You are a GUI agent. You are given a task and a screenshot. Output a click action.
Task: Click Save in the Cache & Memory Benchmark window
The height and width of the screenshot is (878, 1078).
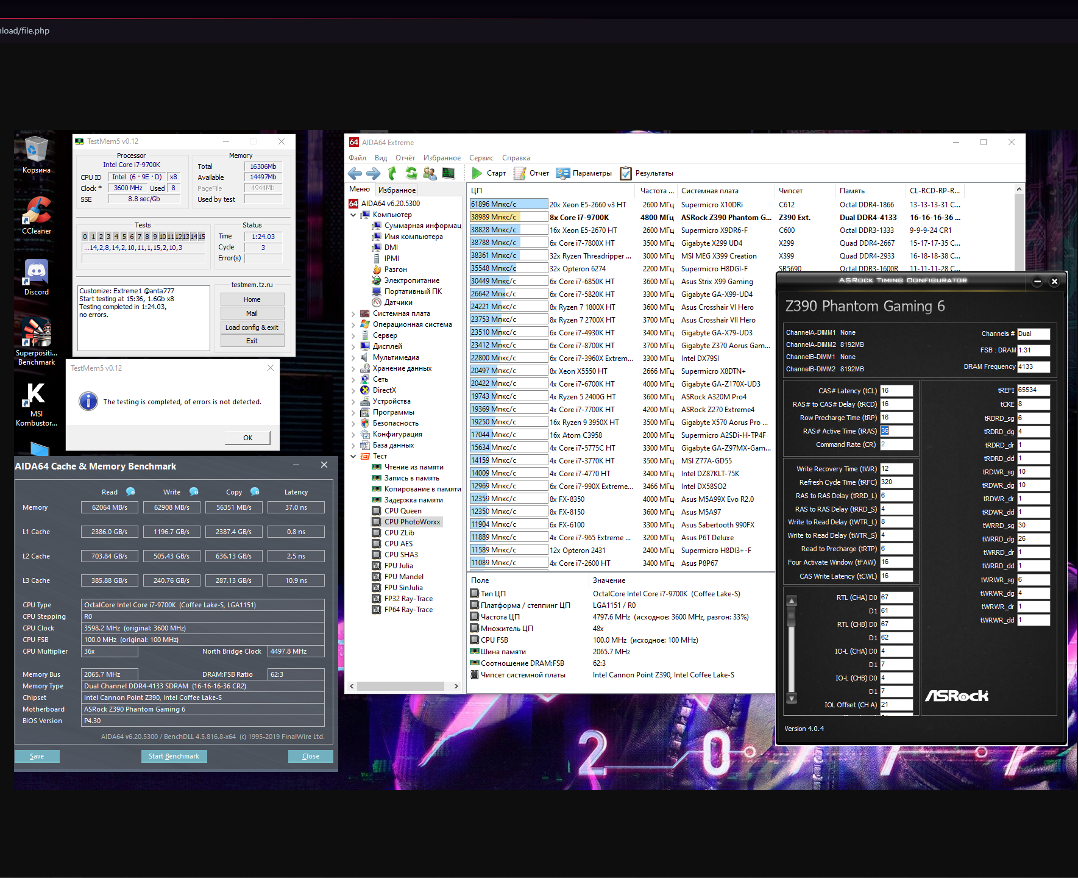point(37,756)
